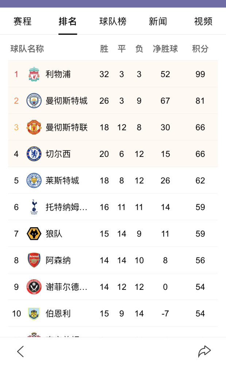The width and height of the screenshot is (226, 366).
Task: Tap the Tottenham cockerel crest
Action: coord(34,207)
